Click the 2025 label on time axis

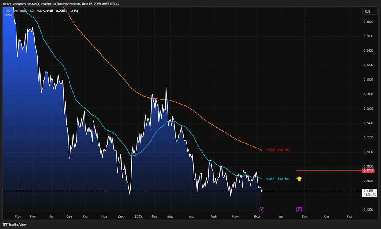click(x=138, y=216)
